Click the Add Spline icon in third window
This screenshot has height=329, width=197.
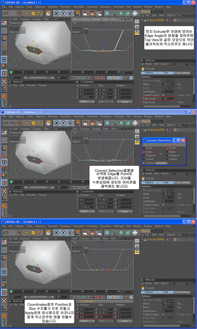[x=114, y=232]
